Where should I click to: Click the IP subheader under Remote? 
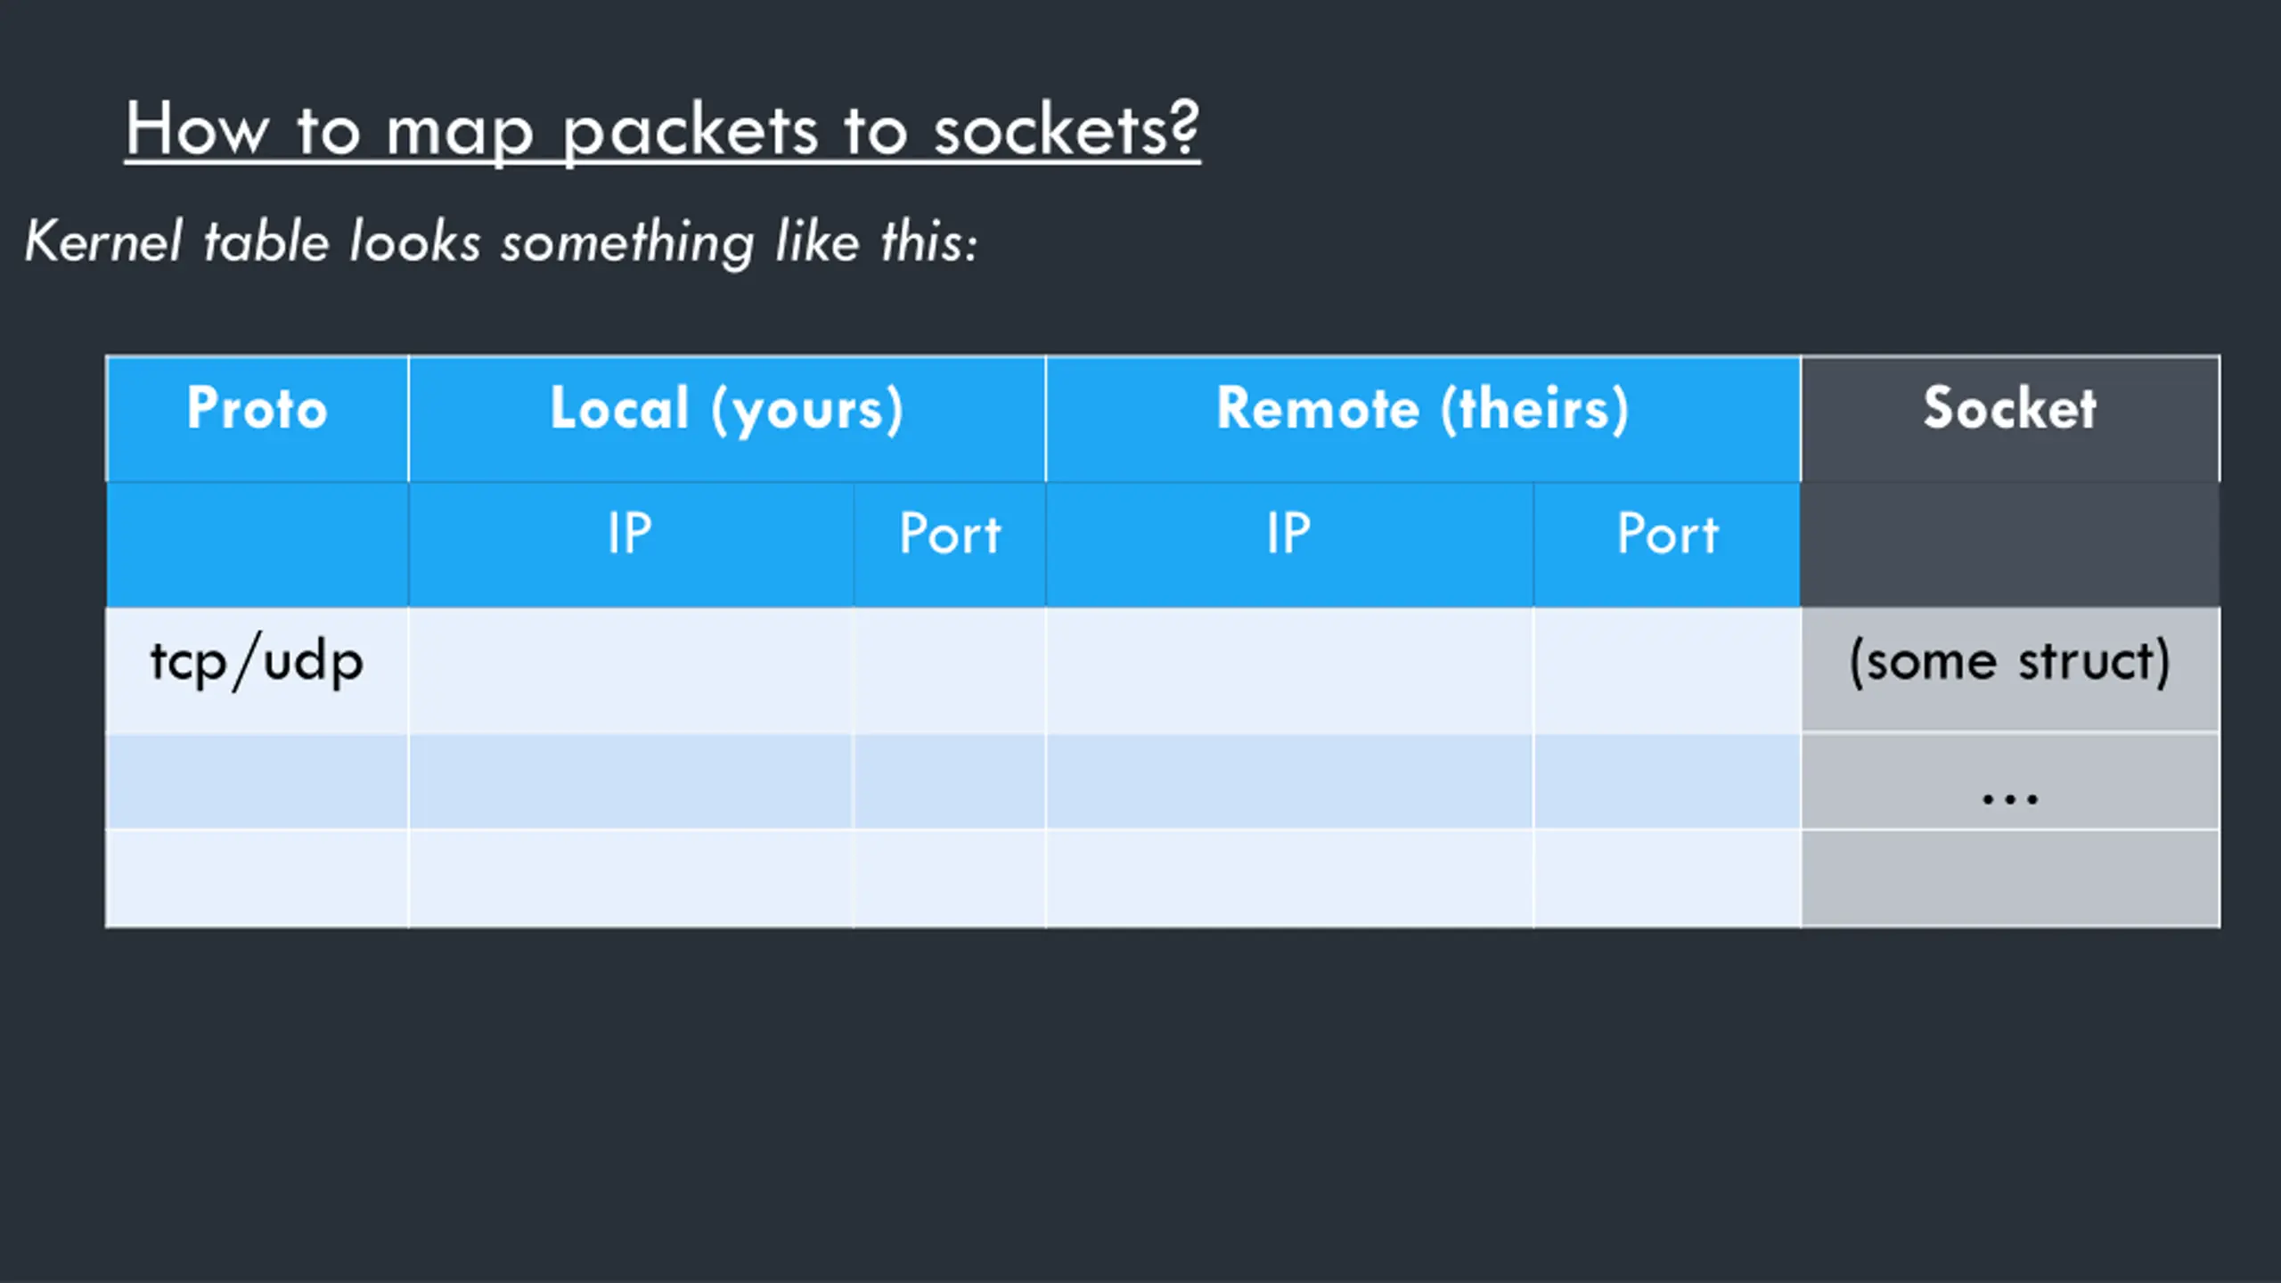pos(1289,545)
